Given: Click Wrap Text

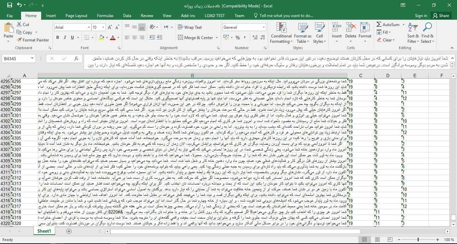Looking at the screenshot, I should pyautogui.click(x=190, y=27).
